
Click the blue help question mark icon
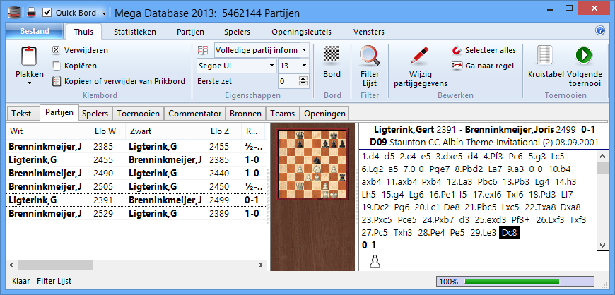pyautogui.click(x=600, y=31)
